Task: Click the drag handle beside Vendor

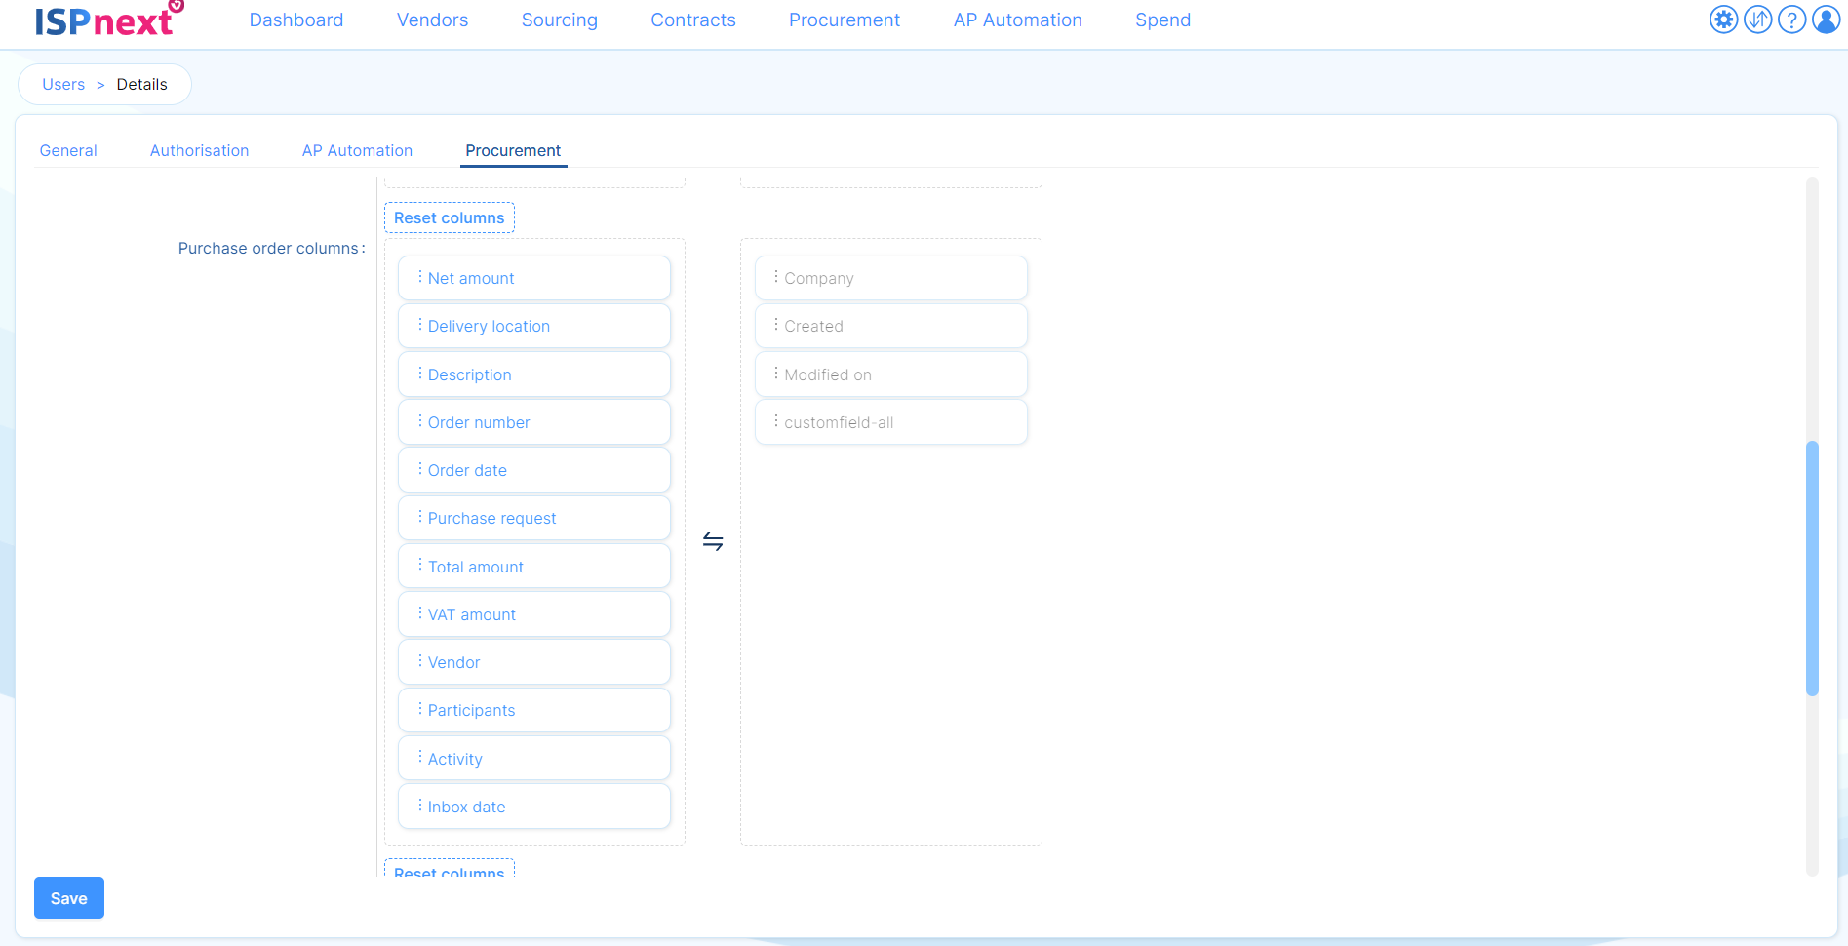Action: (420, 661)
